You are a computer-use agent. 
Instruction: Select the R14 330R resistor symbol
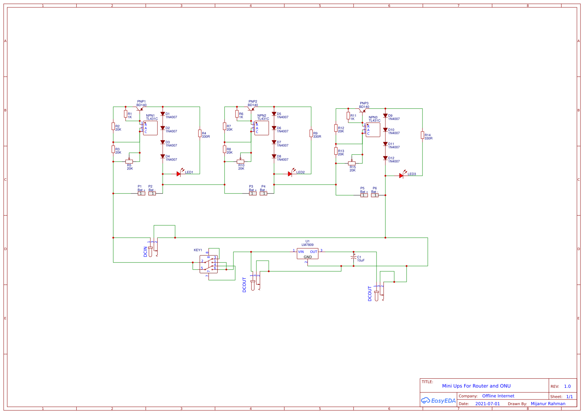pyautogui.click(x=422, y=135)
